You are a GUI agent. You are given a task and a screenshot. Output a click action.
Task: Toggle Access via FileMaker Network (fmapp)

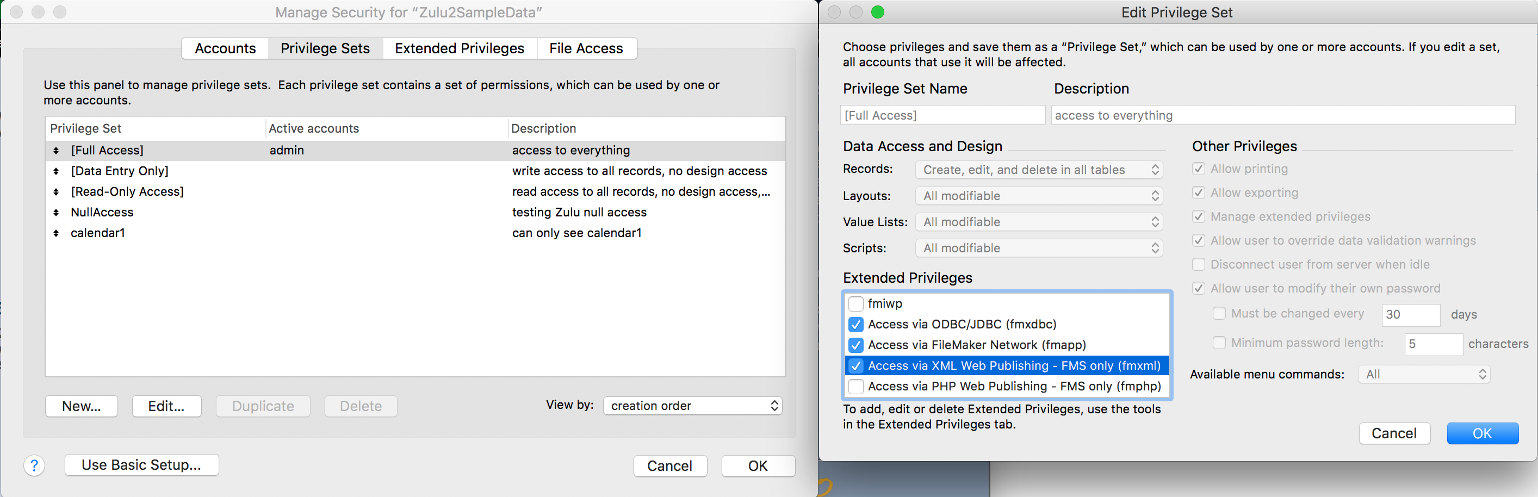click(x=855, y=345)
